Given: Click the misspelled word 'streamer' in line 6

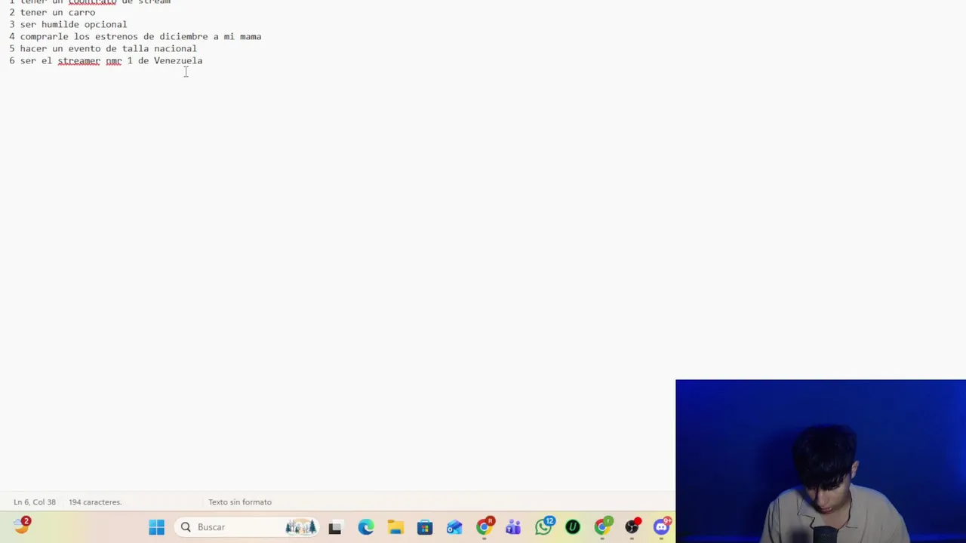Looking at the screenshot, I should tap(78, 60).
